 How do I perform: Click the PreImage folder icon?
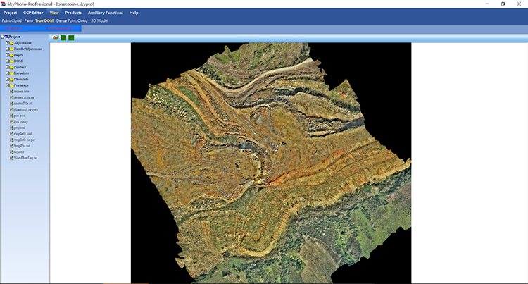[x=11, y=85]
